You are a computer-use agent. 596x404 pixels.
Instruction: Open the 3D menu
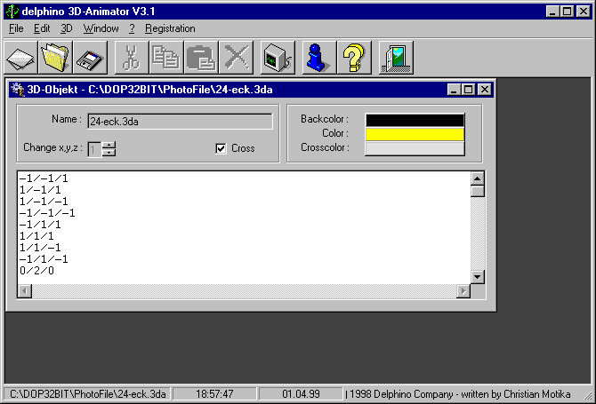coord(67,28)
